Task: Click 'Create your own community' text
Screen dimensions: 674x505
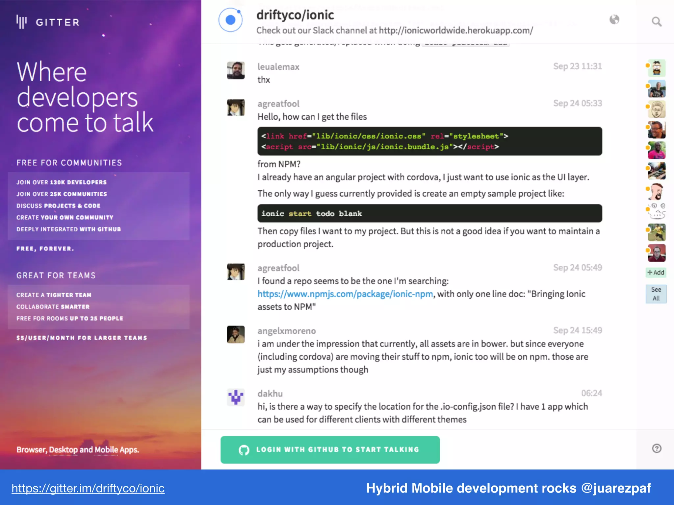Action: click(65, 217)
